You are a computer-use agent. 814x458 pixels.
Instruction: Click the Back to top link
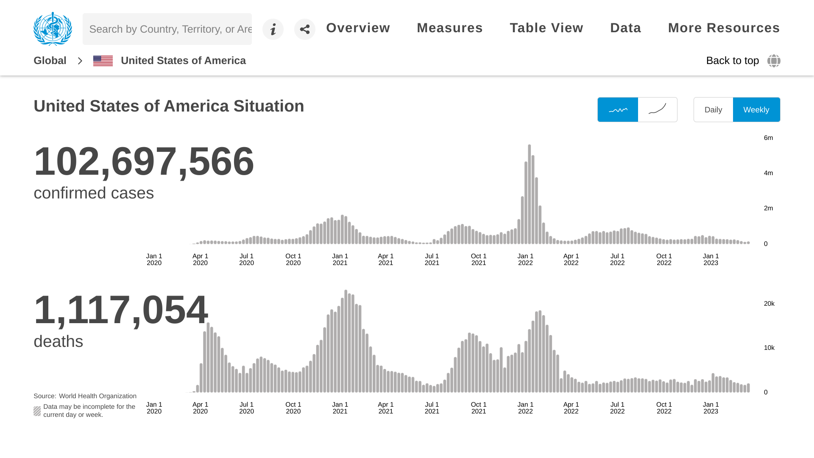732,61
